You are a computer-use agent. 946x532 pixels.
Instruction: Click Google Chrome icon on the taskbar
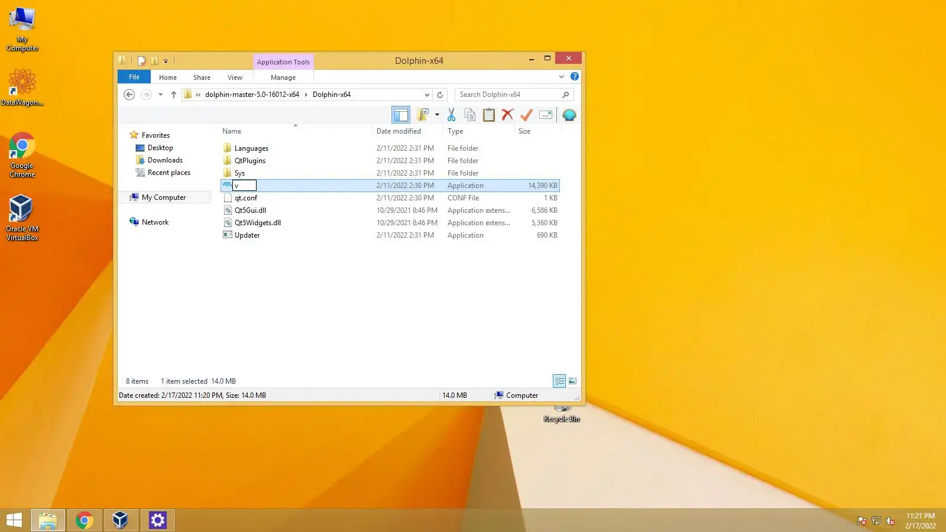pos(85,520)
